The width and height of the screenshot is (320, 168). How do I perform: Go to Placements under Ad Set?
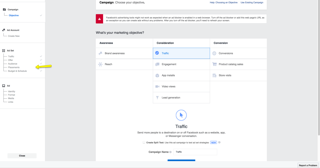click(14, 67)
